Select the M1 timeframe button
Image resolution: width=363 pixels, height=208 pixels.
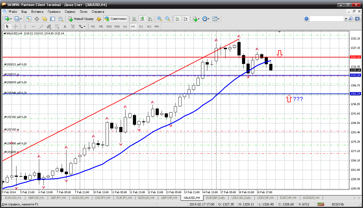(x=93, y=26)
